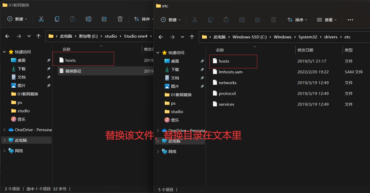Click the Rename icon in left window toolbar
The width and height of the screenshot is (370, 193).
pyautogui.click(x=89, y=19)
